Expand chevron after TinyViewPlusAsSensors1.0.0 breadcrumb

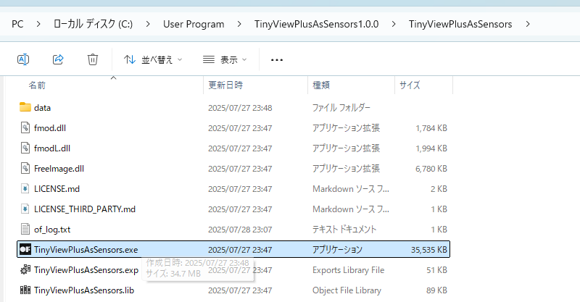(394, 24)
